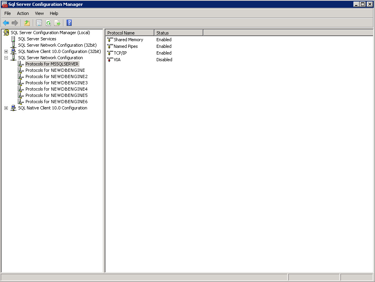Click the Protocols for NEWDBENGINE5 icon
Viewport: 375px width, 282px height.
tap(21, 95)
